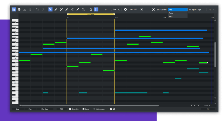Screen dimensions: 223x121
Task: Select the white-outlined green note near the end
Action: pyautogui.click(x=203, y=62)
